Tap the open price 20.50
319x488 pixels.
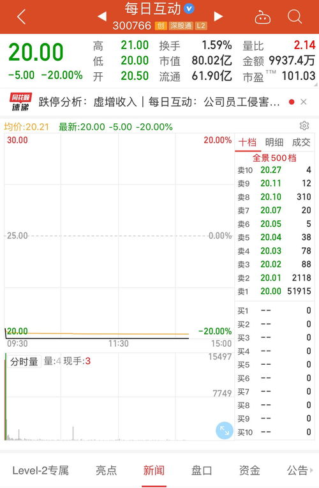click(x=135, y=75)
